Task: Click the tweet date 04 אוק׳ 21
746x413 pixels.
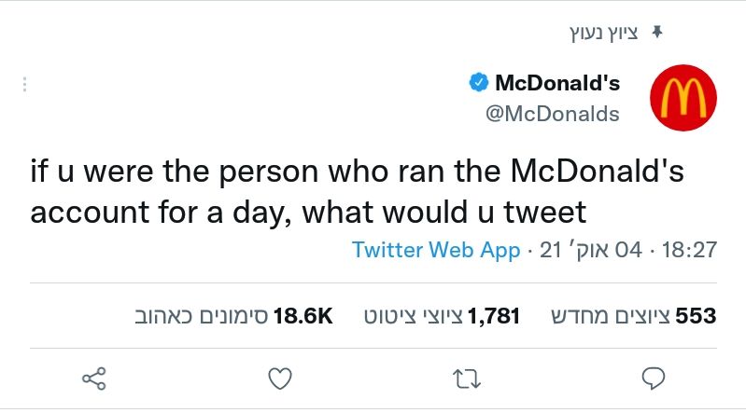Action: (x=591, y=250)
